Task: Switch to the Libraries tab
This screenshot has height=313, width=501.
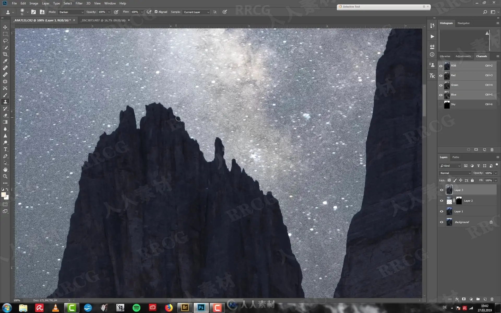Action: click(445, 56)
